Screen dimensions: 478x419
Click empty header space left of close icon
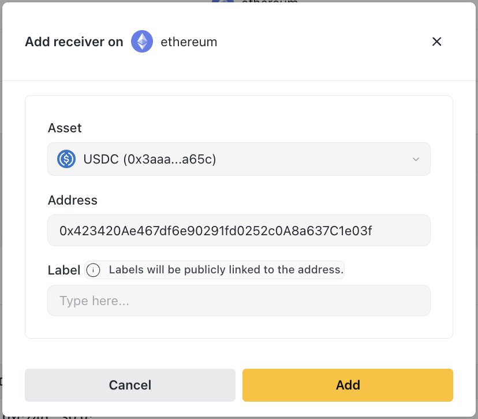tap(323, 42)
